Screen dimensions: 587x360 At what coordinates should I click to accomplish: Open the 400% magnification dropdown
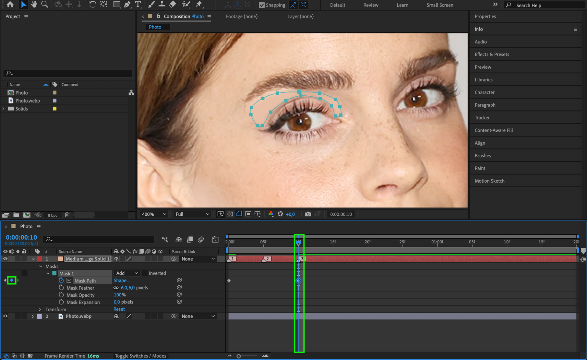click(x=154, y=214)
